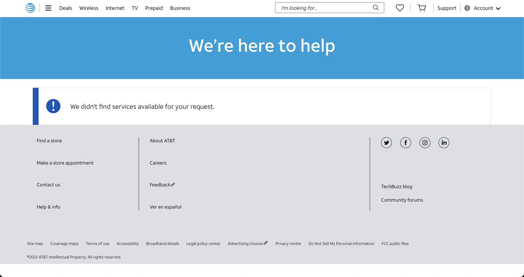Open the wishlist heart icon
The width and height of the screenshot is (524, 277).
400,8
